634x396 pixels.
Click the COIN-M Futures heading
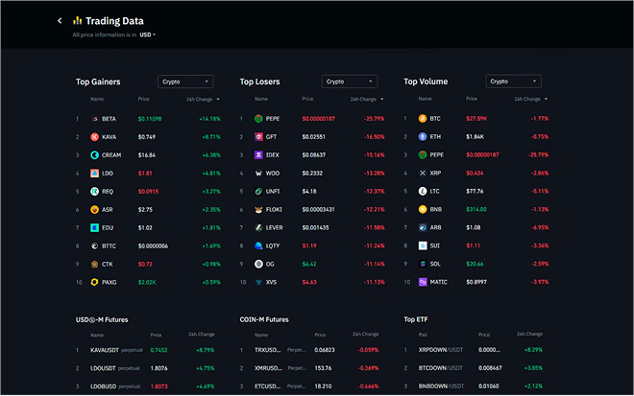(x=264, y=319)
